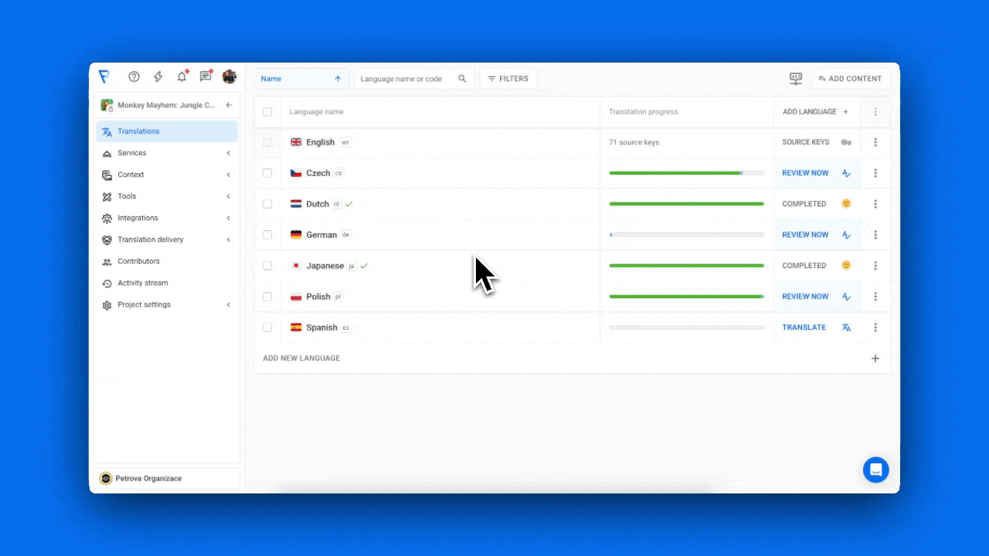Click the presentation screen icon near Add Content
The width and height of the screenshot is (989, 556).
pos(796,79)
